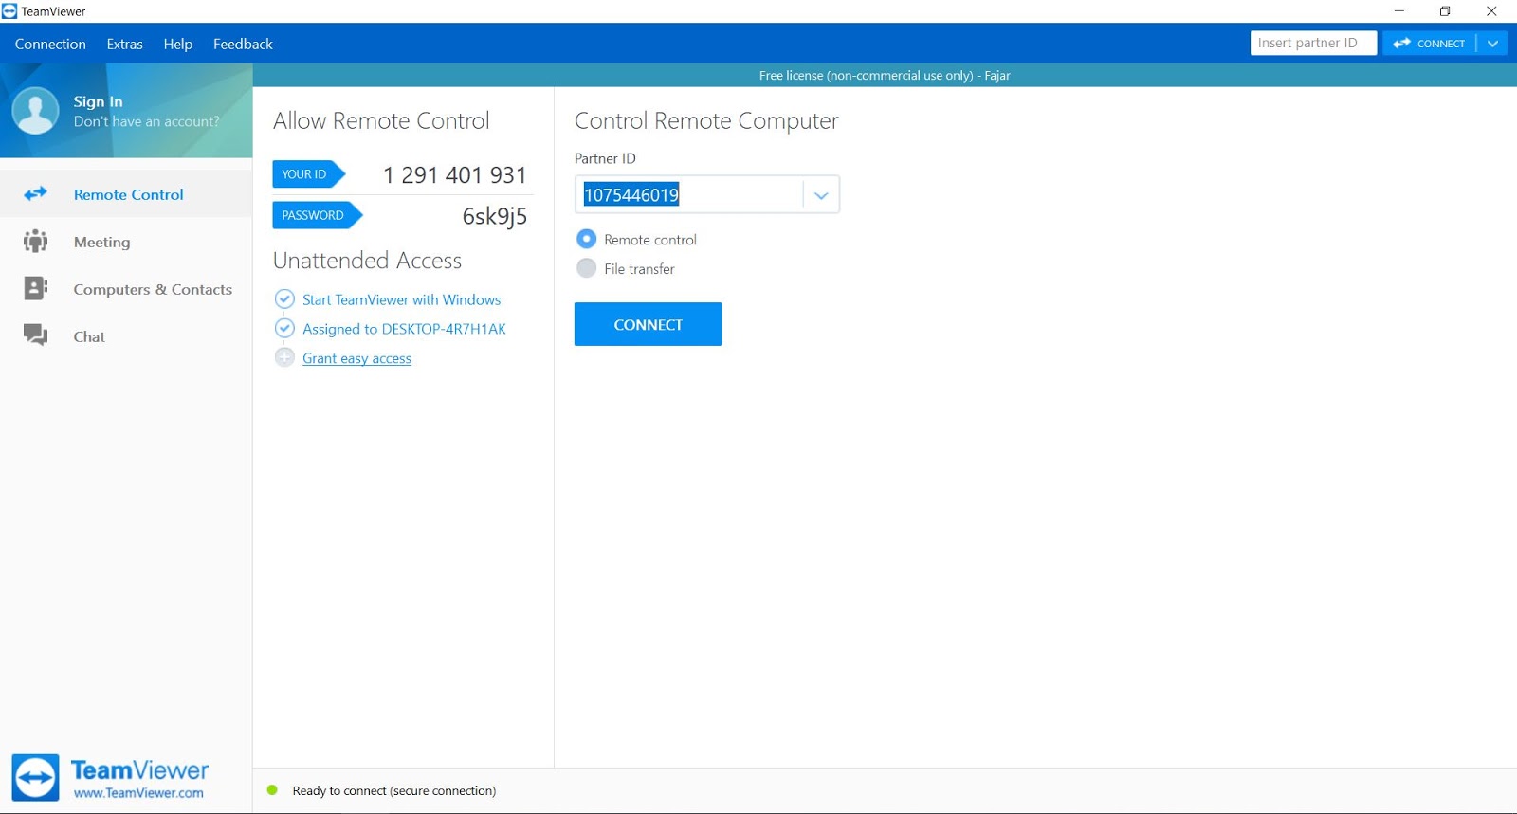
Task: Open the Connection menu
Action: point(50,45)
